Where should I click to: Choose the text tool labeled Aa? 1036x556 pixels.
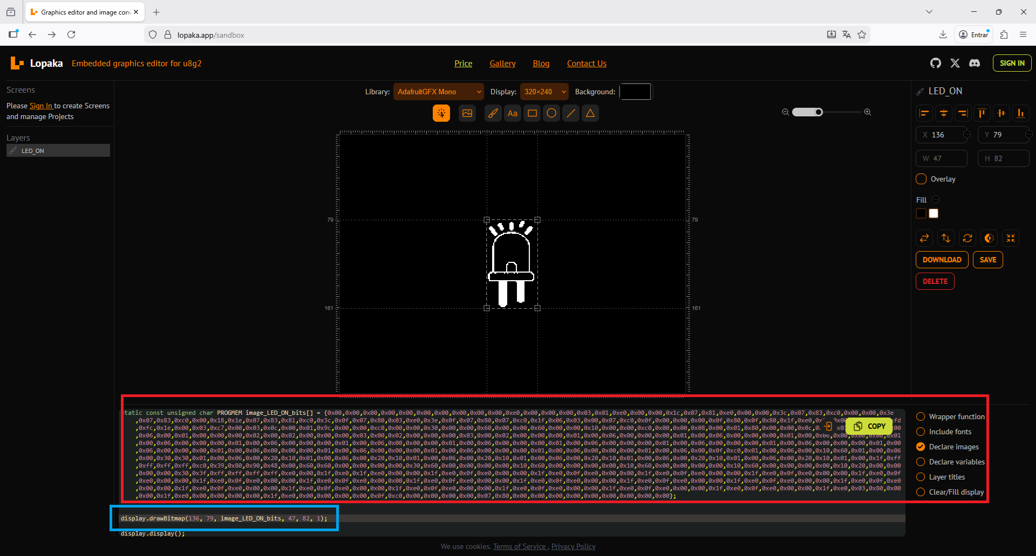point(513,113)
